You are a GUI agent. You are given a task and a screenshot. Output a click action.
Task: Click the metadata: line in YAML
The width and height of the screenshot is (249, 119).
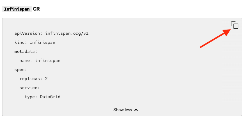pos(26,52)
